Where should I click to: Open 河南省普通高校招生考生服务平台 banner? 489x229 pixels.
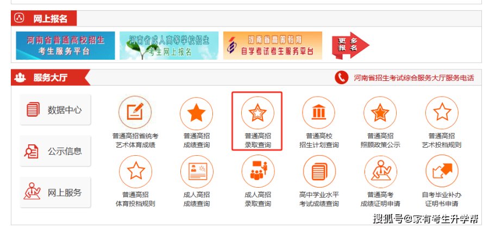[x=66, y=46]
